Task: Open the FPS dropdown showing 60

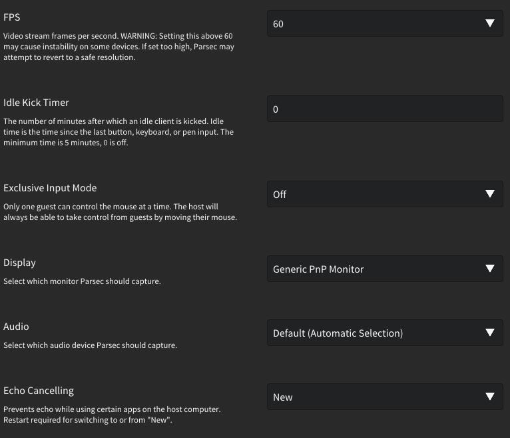Action: [385, 23]
